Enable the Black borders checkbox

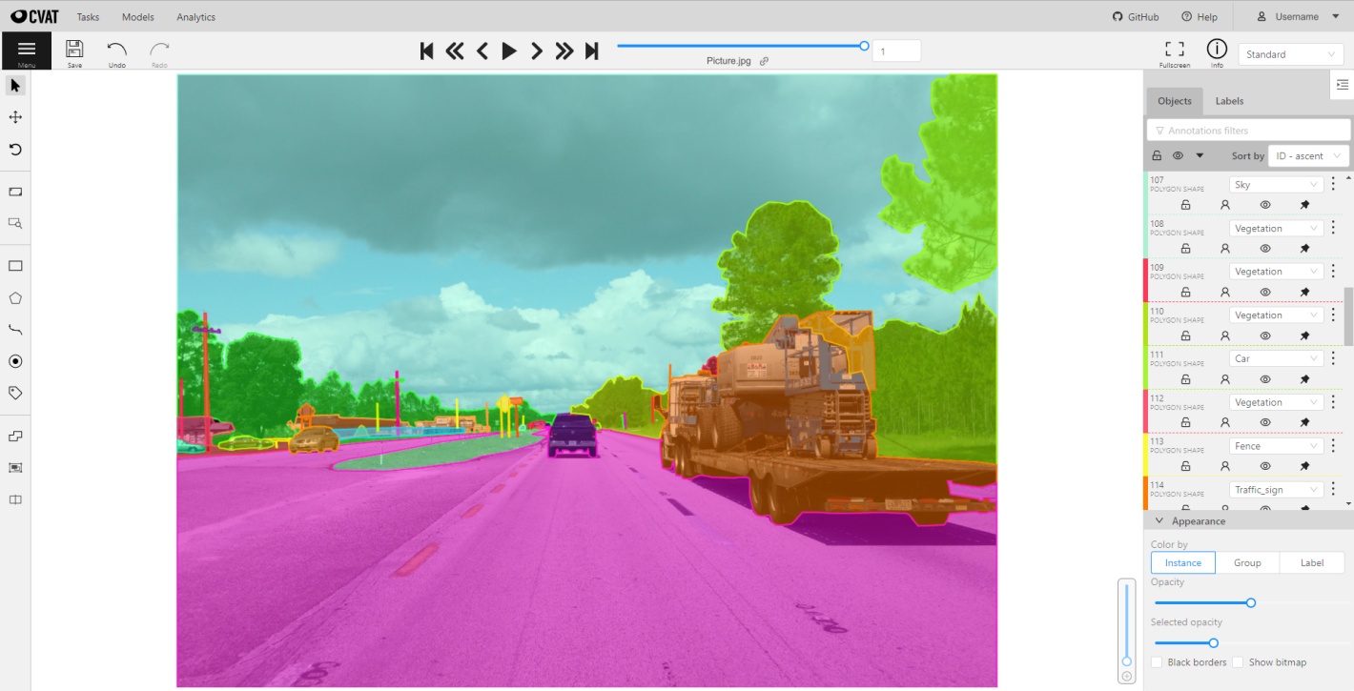1157,661
